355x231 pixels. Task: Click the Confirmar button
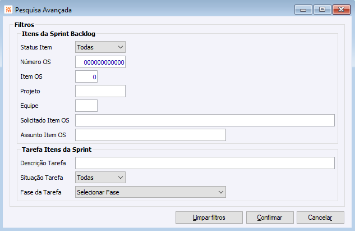pyautogui.click(x=269, y=218)
